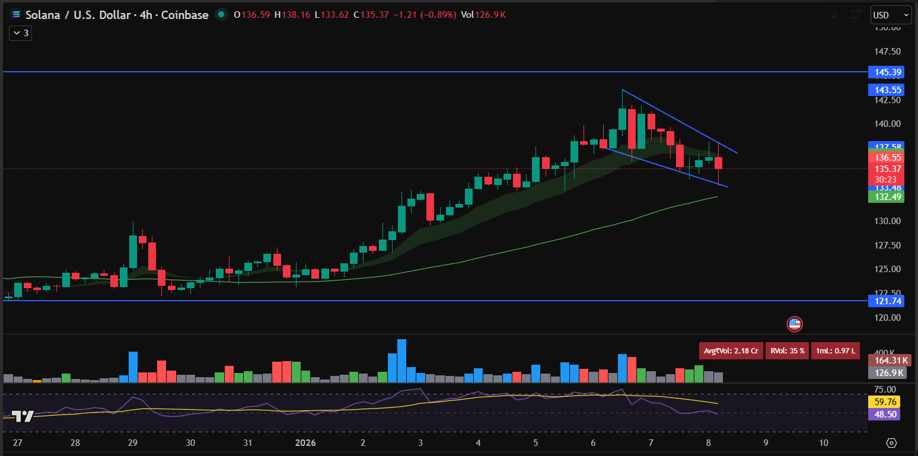Viewport: 918px width, 456px height.
Task: Click the U.S. market flag icon on chart
Action: (795, 324)
